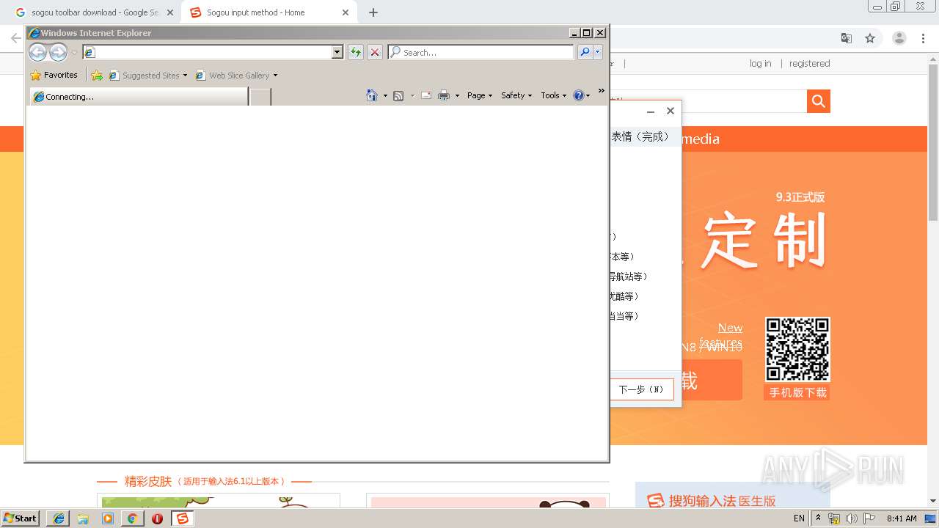Image resolution: width=939 pixels, height=528 pixels.
Task: Open media player from taskbar
Action: (108, 518)
